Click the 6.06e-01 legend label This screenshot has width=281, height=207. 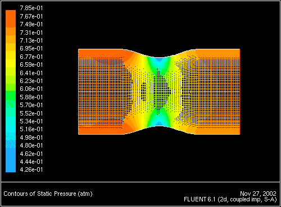tap(31, 89)
